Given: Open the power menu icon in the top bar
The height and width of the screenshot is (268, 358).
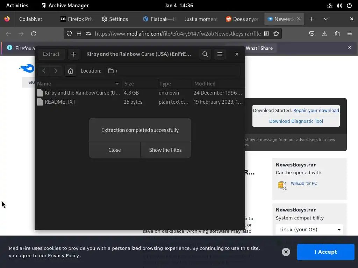Looking at the screenshot, I should (349, 6).
